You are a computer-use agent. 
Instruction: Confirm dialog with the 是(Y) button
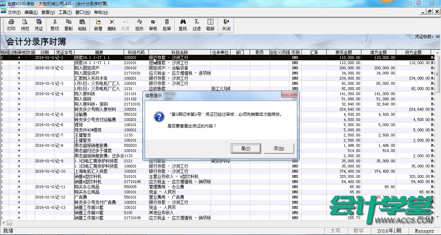246,148
